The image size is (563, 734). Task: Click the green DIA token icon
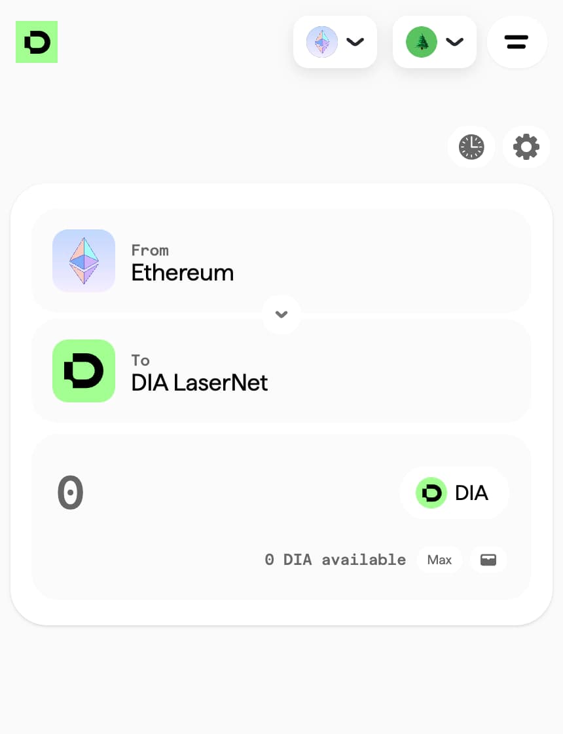431,493
